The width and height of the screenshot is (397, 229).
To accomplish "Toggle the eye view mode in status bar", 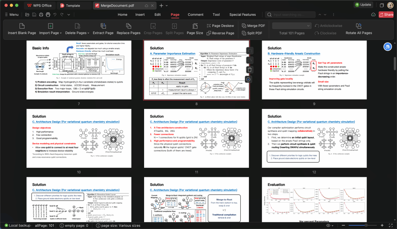I will pyautogui.click(x=328, y=225).
